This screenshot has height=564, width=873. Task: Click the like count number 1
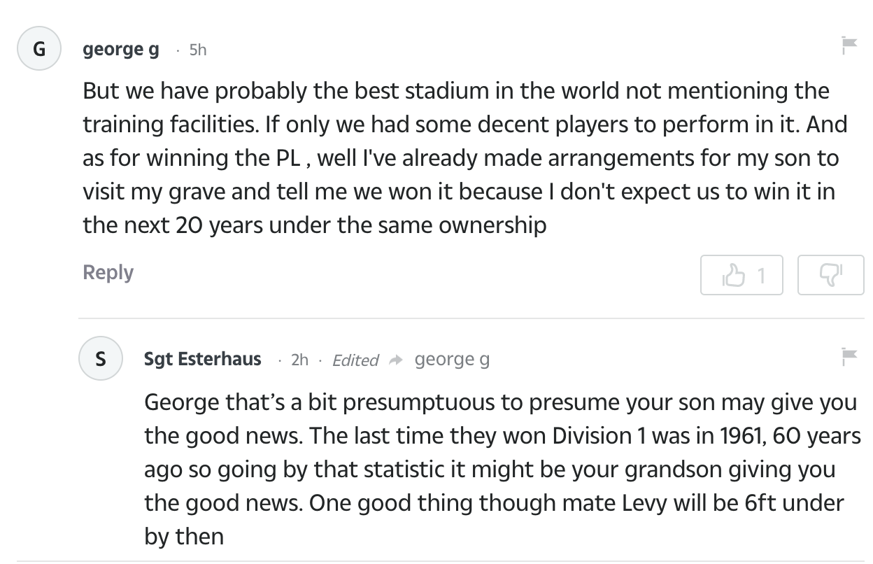pyautogui.click(x=760, y=276)
